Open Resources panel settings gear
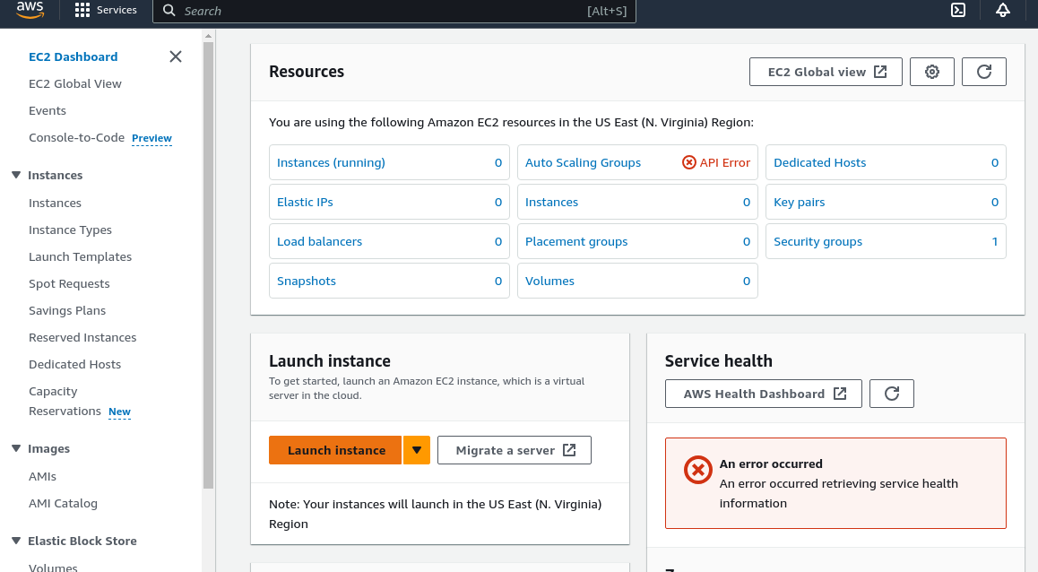The width and height of the screenshot is (1038, 572). (932, 72)
